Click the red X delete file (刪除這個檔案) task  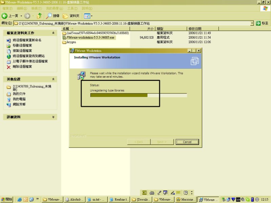(x=9, y=67)
